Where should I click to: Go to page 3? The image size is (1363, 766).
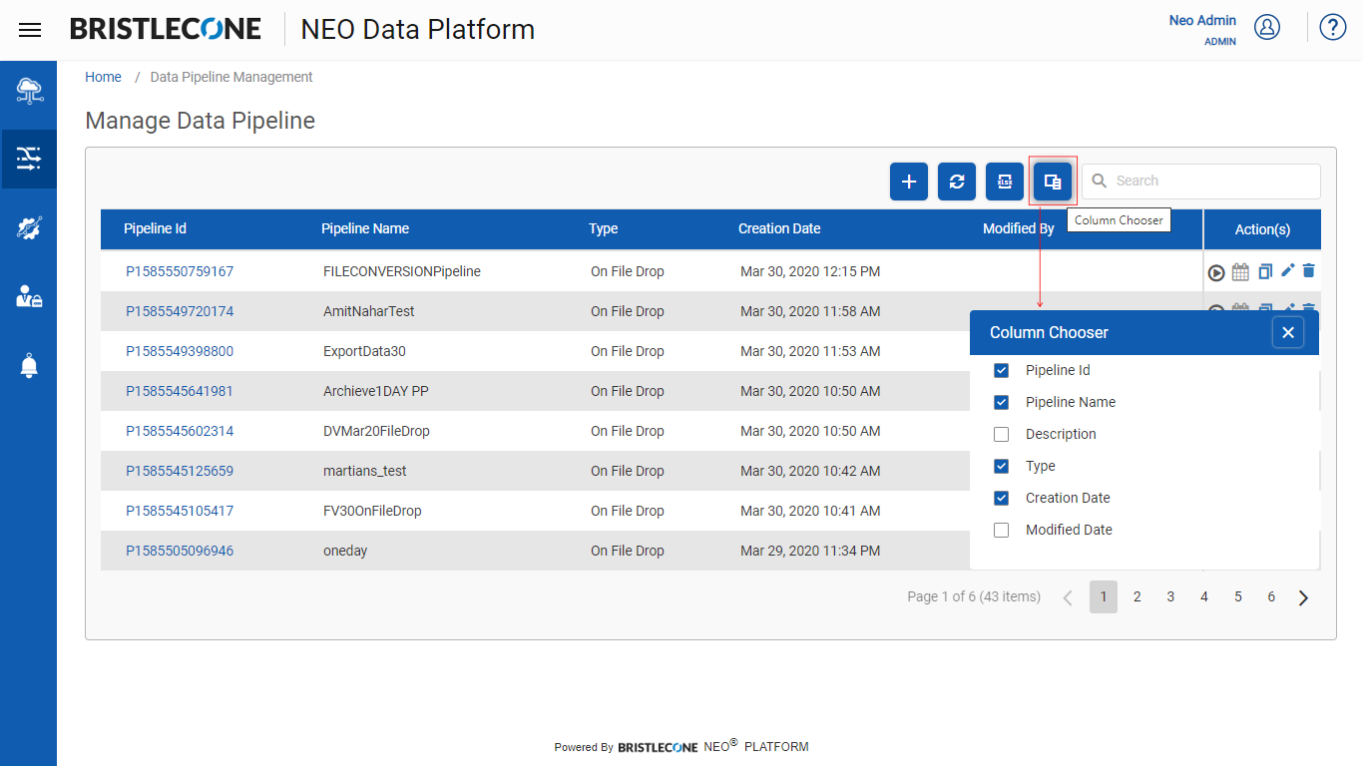click(1170, 596)
